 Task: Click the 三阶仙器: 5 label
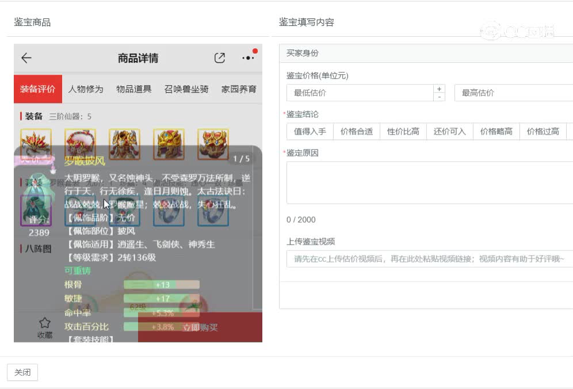tap(70, 117)
